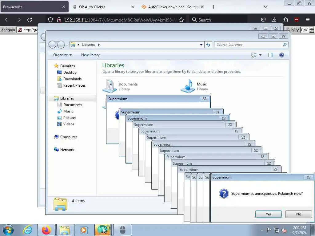Click the Search Libraries magnifier icon

coord(285,45)
